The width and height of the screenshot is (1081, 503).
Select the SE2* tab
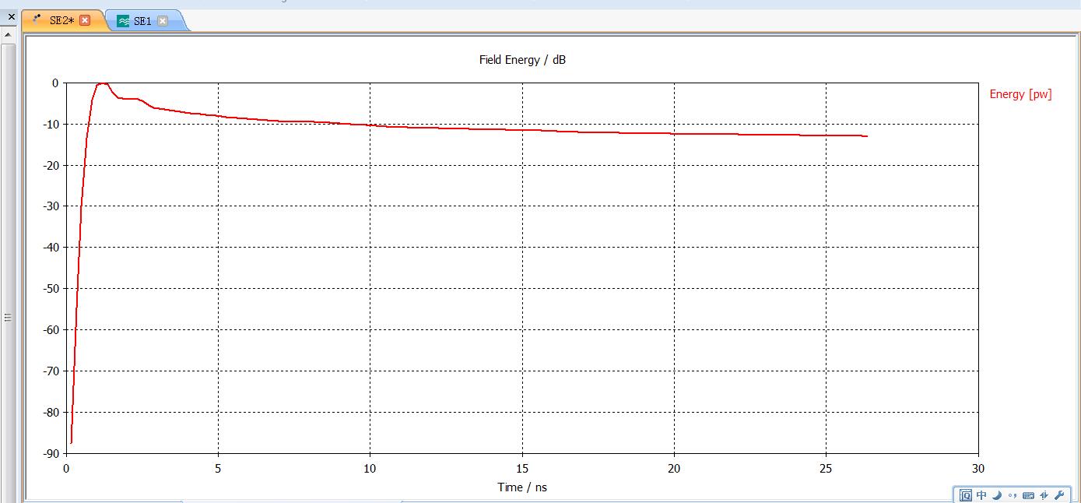pos(61,20)
